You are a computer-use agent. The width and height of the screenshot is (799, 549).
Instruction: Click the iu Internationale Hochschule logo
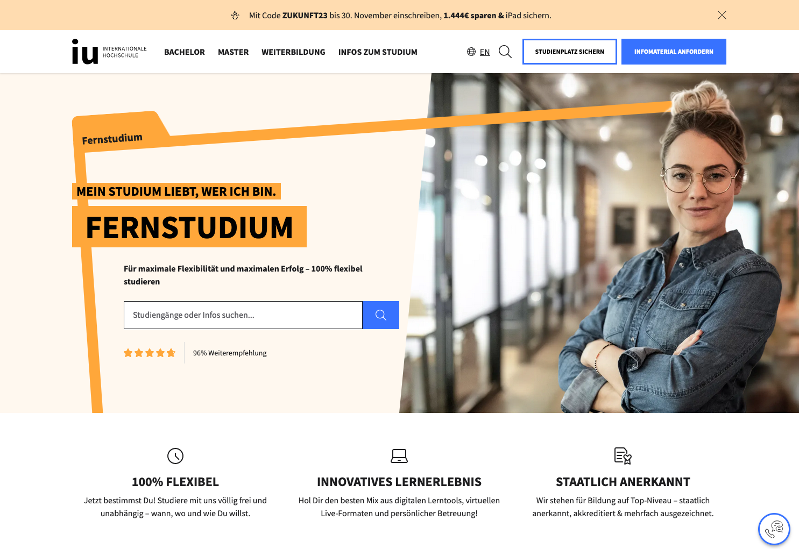(x=109, y=52)
